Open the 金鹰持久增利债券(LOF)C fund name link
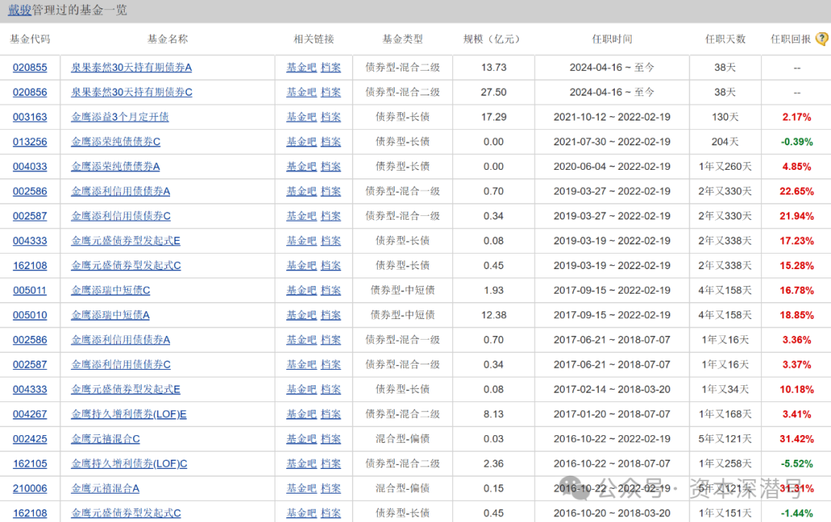The image size is (831, 522). (129, 464)
